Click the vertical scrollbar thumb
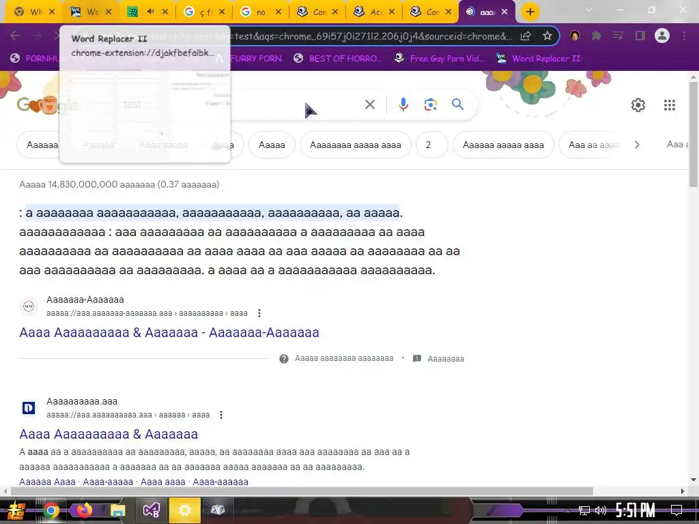Viewport: 699px width, 524px height. [x=694, y=134]
